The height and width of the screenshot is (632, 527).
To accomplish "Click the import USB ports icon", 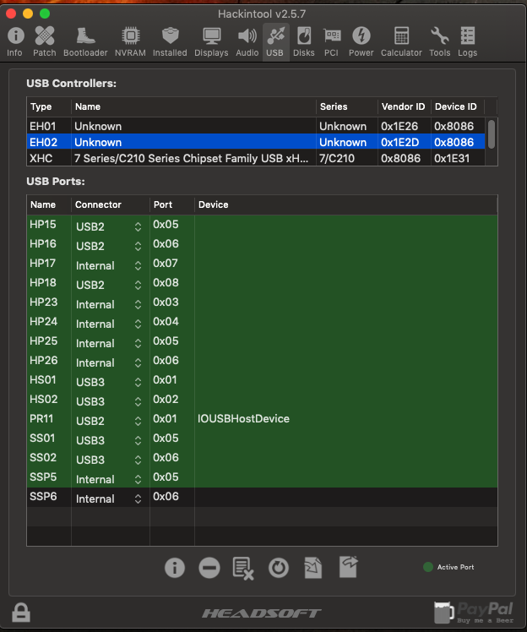I will (313, 568).
